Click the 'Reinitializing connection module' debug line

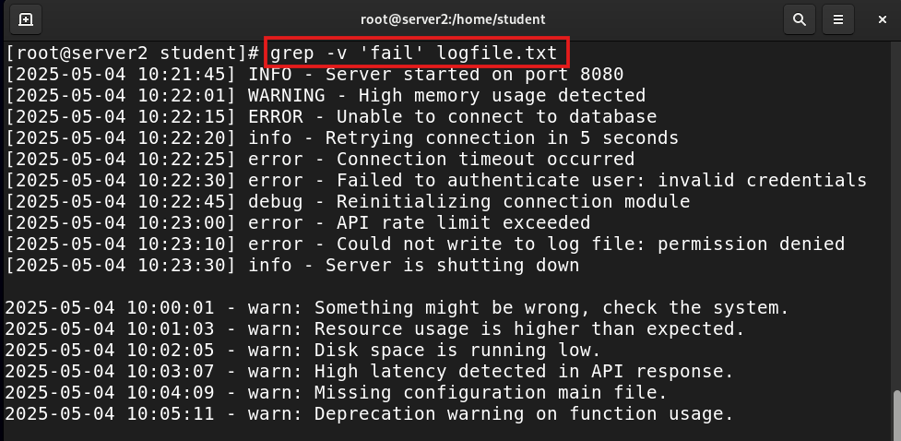348,202
